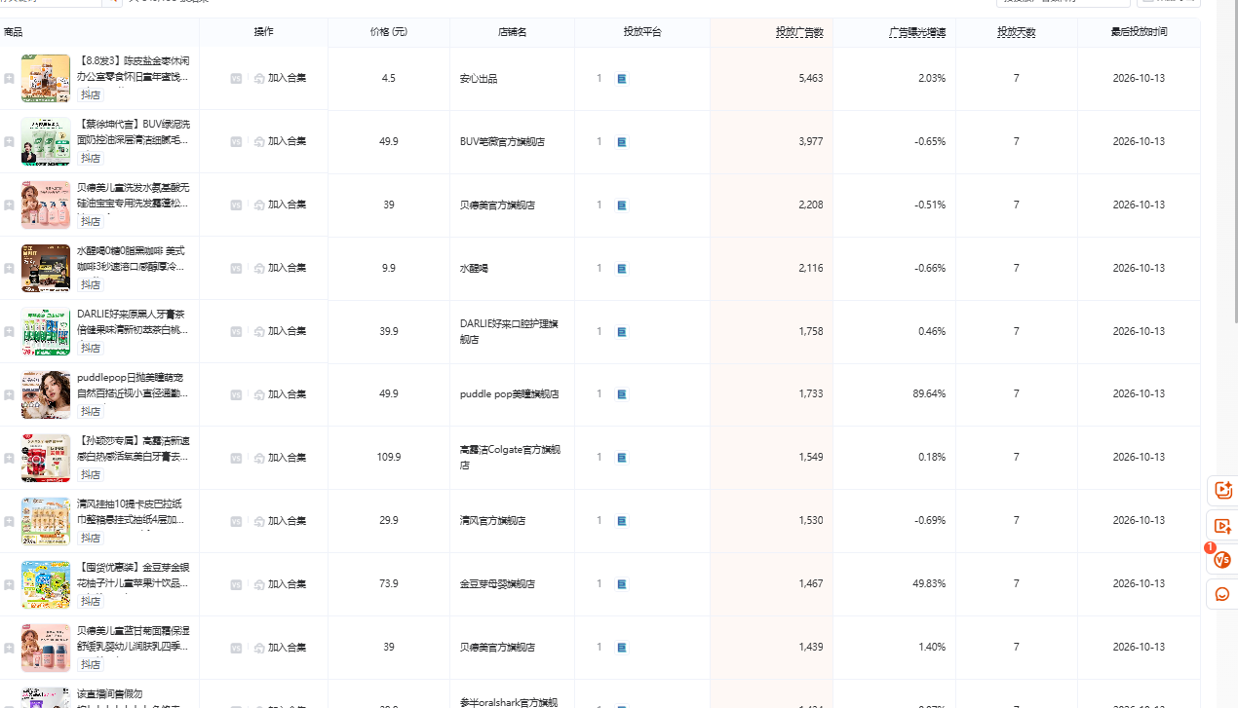
Task: Select the exposure growth value 49.83%
Action: (929, 584)
